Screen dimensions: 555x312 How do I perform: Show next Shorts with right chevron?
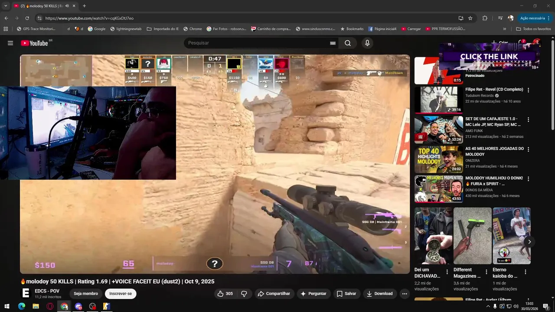click(529, 242)
